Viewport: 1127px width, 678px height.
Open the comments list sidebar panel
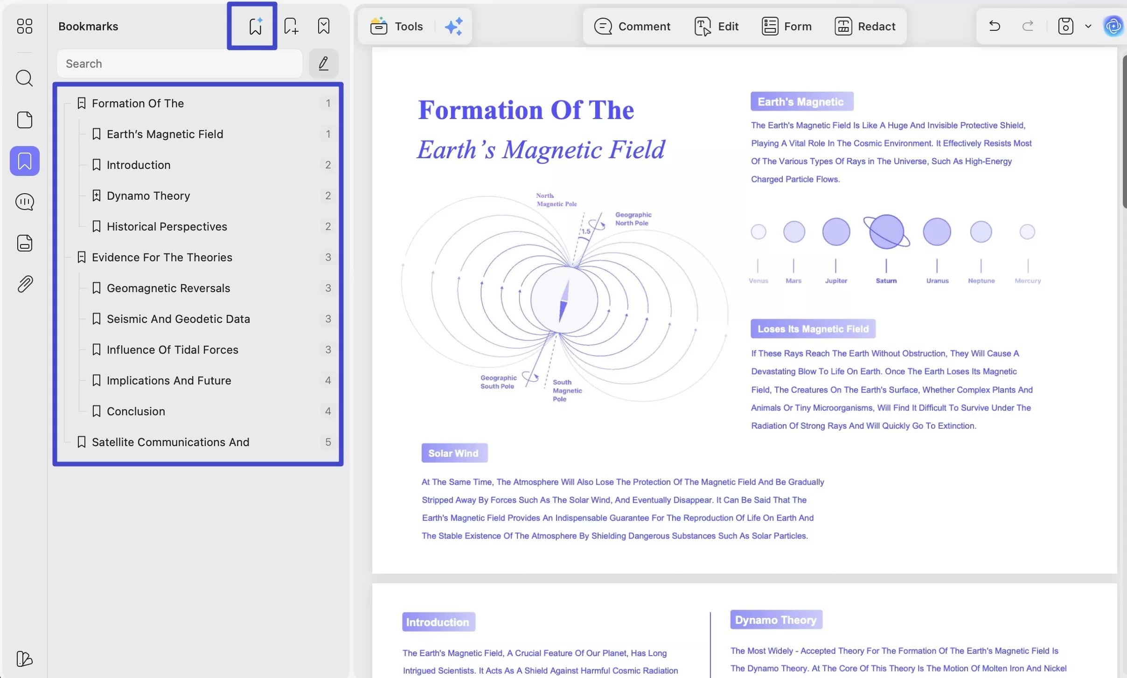tap(24, 202)
